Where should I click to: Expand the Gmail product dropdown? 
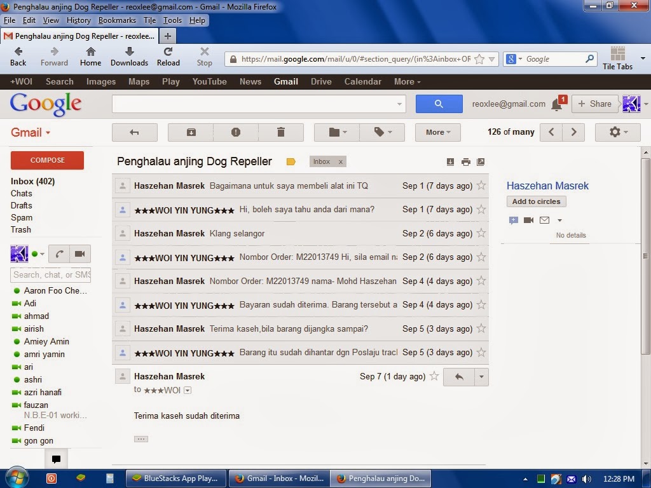31,132
